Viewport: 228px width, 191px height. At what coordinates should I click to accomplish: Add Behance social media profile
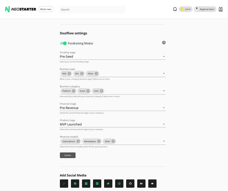coord(141,184)
